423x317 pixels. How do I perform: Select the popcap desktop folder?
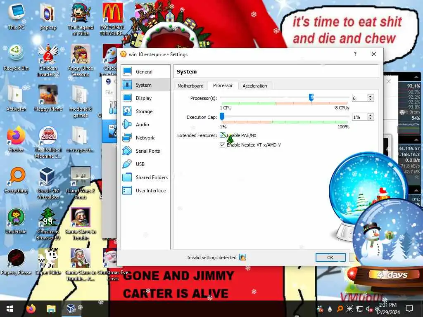[48, 16]
